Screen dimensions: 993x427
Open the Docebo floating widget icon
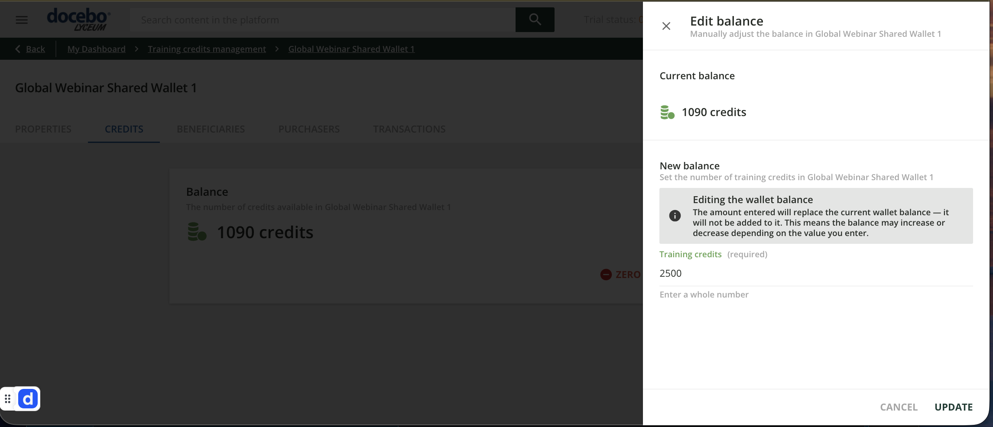tap(28, 399)
